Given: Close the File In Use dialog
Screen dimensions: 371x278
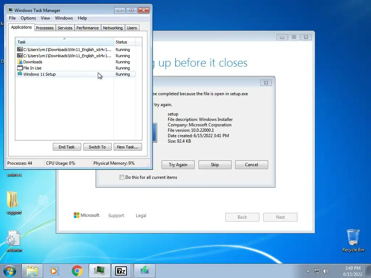Looking at the screenshot, I should pyautogui.click(x=266, y=83).
